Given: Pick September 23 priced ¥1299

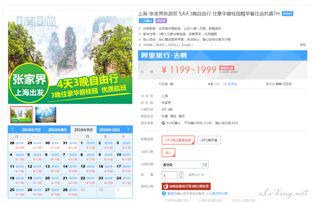Looking at the screenshot, I should click(106, 180).
